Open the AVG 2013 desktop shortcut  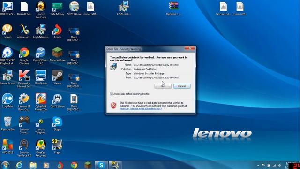(x=7, y=146)
